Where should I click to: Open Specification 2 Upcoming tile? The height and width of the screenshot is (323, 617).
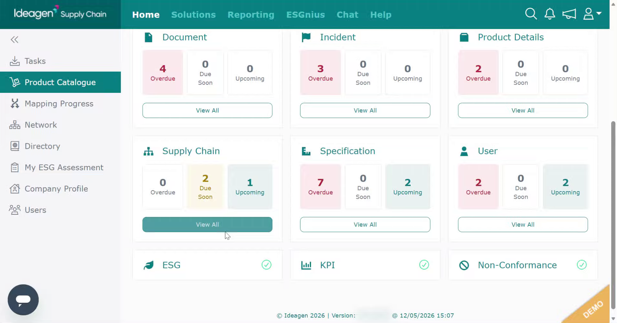407,187
